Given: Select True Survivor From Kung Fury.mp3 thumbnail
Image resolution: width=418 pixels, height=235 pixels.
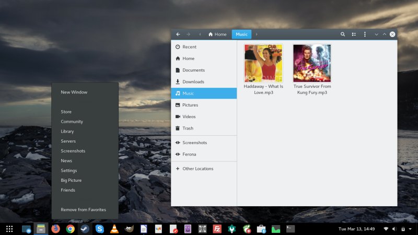Looking at the screenshot, I should [312, 63].
